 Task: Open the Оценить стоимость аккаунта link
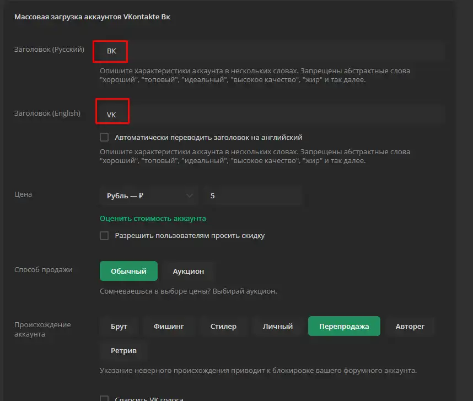153,218
